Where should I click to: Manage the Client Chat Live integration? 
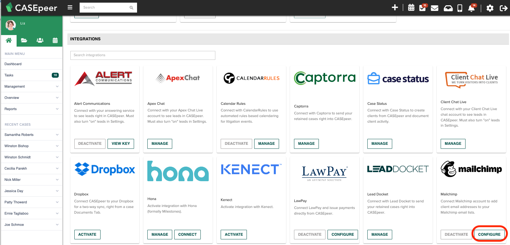pyautogui.click(x=453, y=144)
